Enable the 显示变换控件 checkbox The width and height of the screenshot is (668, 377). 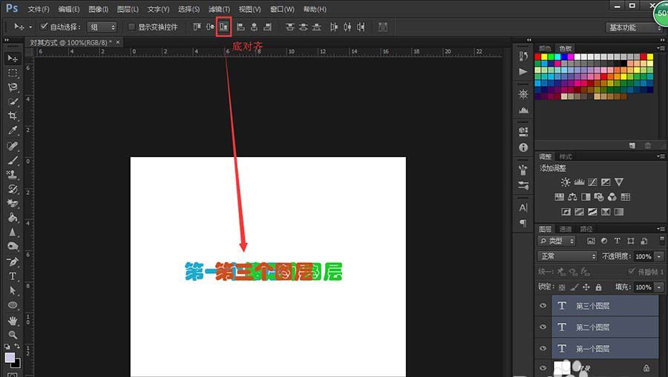[131, 27]
